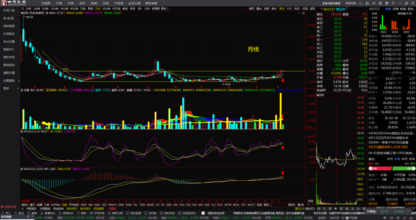Screen dimensions: 416x220
Task: Expand 多周期 multi-period option
Action: tap(155, 8)
